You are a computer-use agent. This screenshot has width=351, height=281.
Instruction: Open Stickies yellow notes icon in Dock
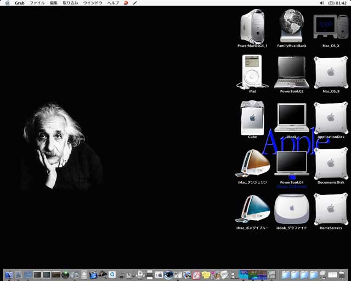206,275
